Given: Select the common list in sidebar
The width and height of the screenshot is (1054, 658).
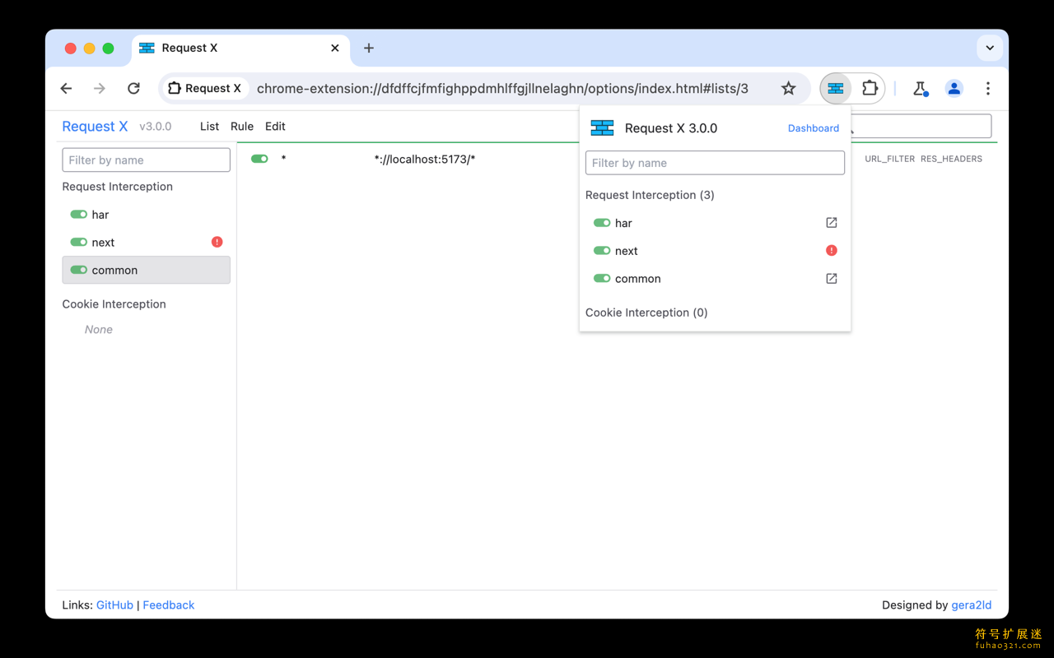Looking at the screenshot, I should 147,270.
